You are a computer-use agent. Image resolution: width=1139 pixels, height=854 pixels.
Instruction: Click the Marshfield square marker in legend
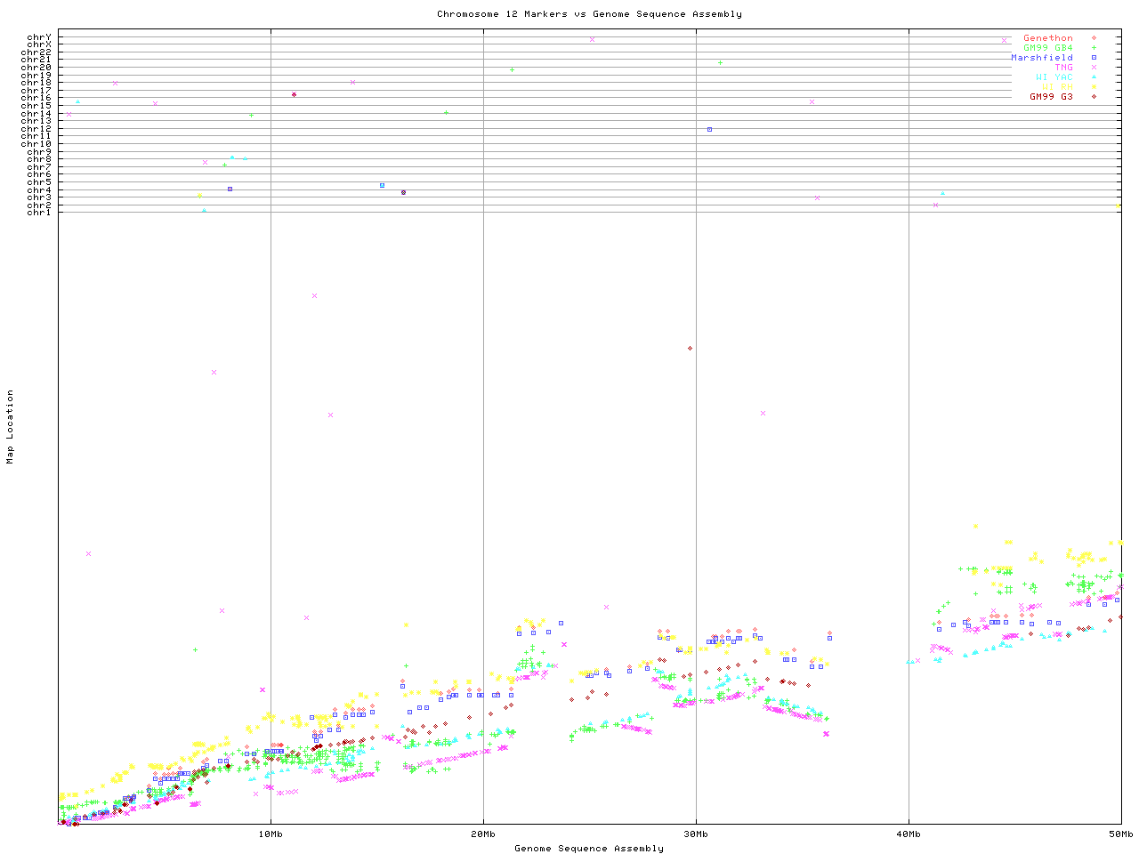[x=1094, y=58]
